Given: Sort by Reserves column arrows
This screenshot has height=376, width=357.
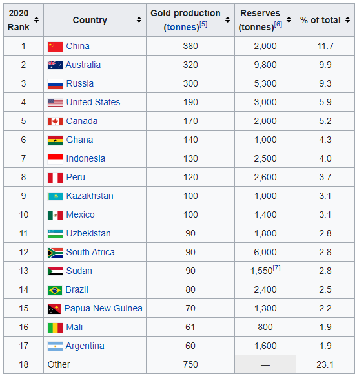Looking at the screenshot, I should pos(289,20).
